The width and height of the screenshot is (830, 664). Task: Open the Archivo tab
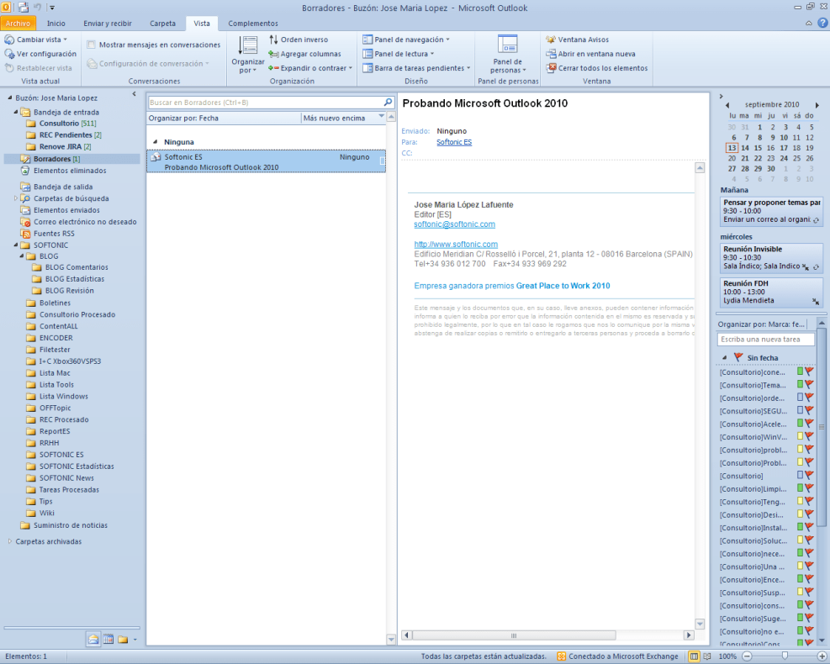point(17,24)
